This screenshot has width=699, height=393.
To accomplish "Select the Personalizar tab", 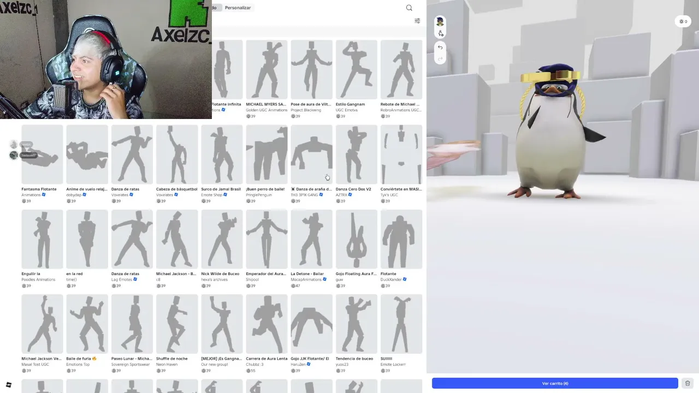I will [238, 8].
